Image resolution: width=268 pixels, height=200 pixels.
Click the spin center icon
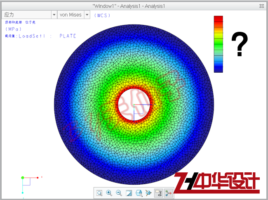pos(148,193)
